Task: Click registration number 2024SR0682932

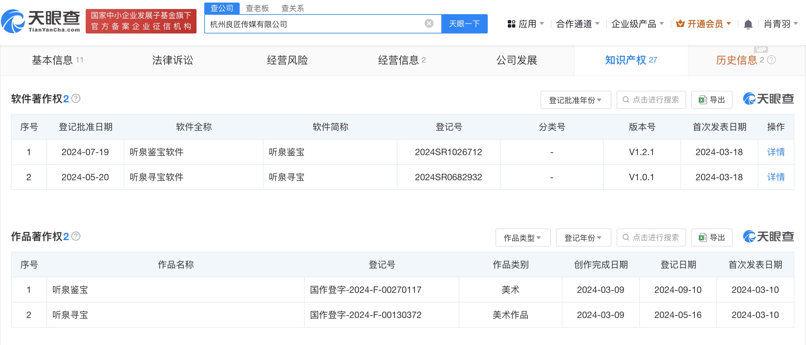Action: (x=448, y=177)
